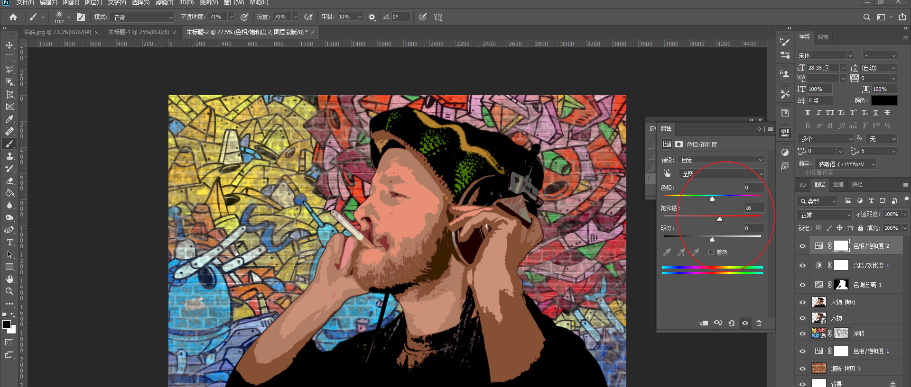
Task: Hide the 涂鸦 layer
Action: [x=803, y=333]
